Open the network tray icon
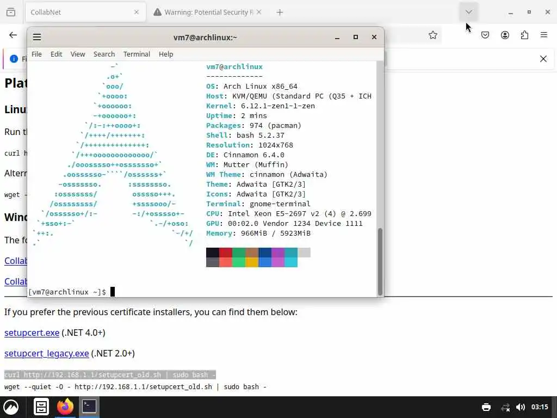557x418 pixels. (x=505, y=407)
